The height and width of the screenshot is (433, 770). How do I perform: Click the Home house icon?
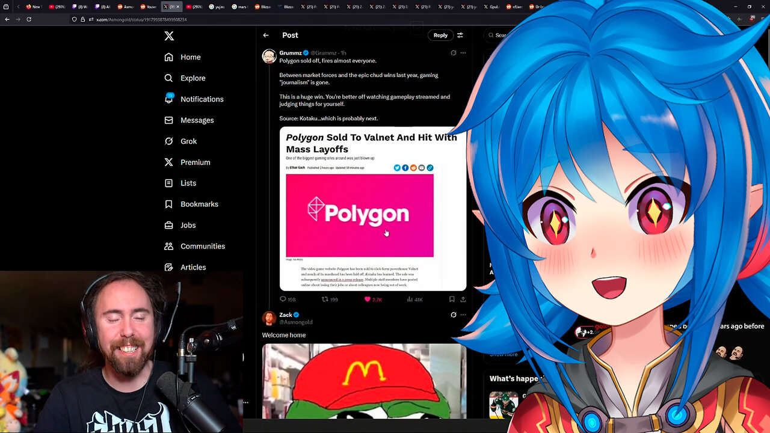169,57
